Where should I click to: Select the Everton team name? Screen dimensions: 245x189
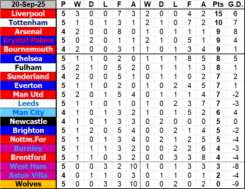pyautogui.click(x=28, y=86)
